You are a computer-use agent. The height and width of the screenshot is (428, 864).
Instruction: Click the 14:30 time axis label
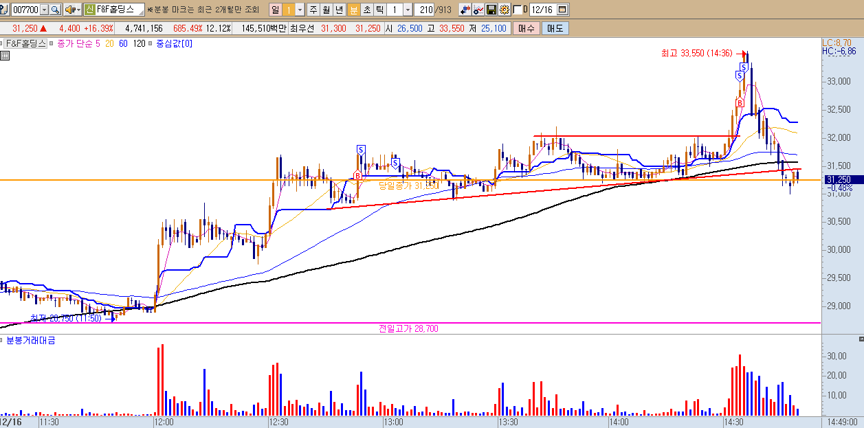pos(735,422)
